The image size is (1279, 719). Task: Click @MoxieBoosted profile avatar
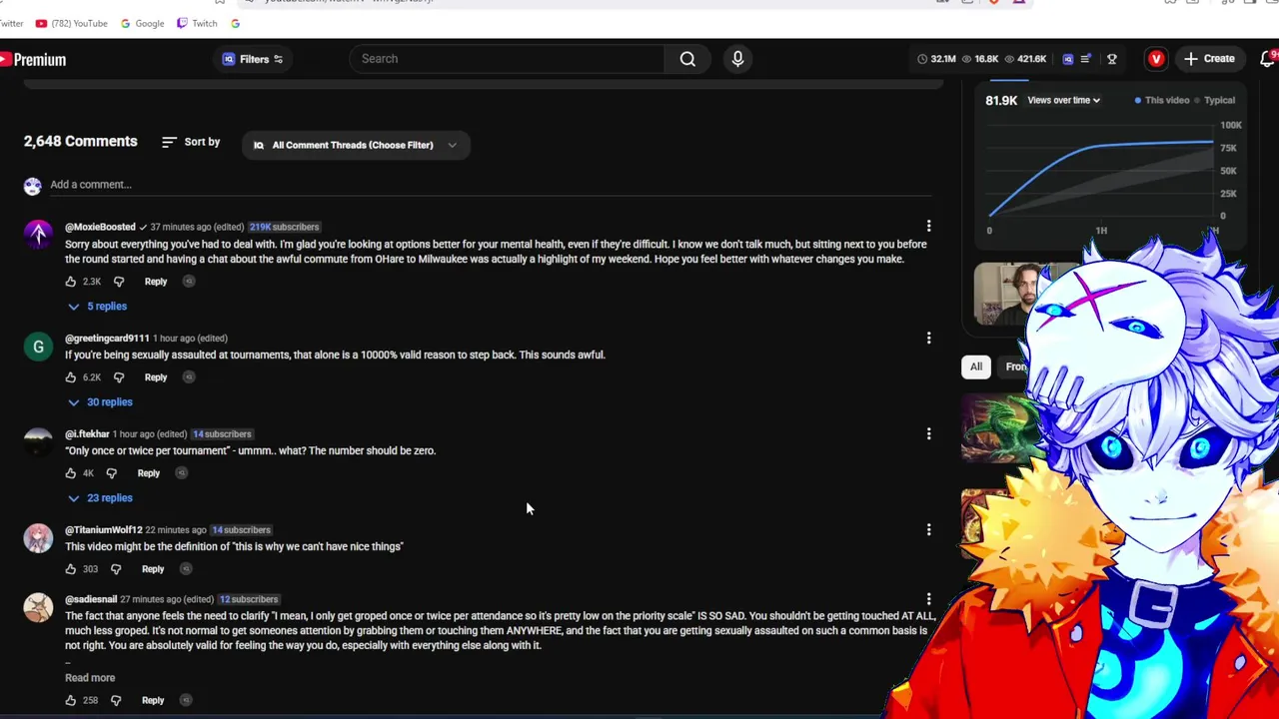(38, 235)
